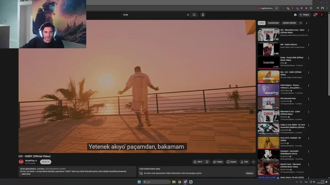The width and height of the screenshot is (330, 185).
Task: Open the Windows Start menu
Action: (139, 182)
